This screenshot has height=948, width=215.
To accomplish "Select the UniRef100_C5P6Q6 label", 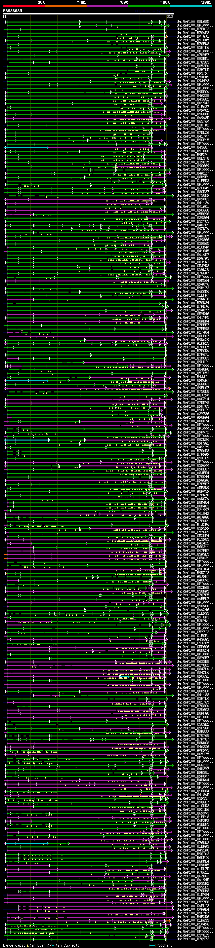I will (193, 647).
